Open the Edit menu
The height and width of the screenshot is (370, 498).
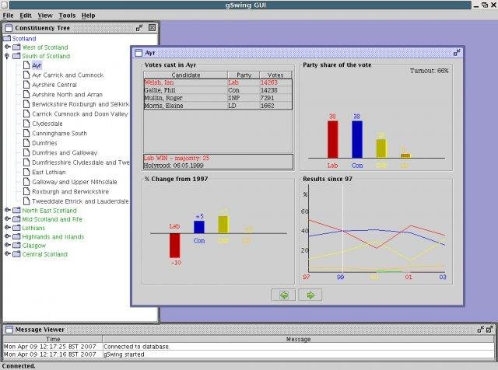(x=26, y=16)
